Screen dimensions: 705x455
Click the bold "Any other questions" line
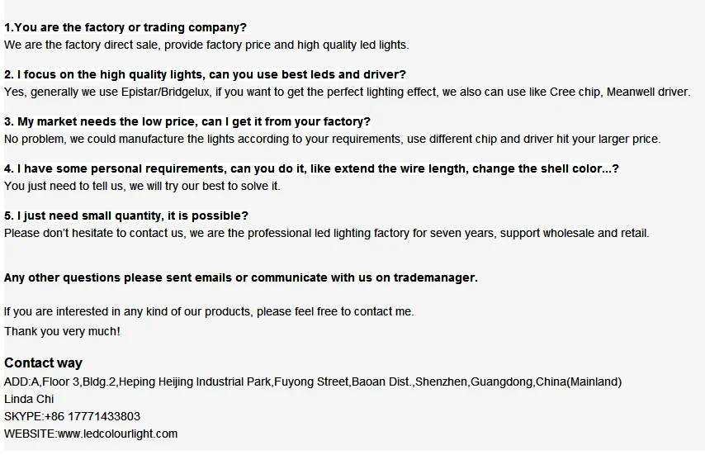coord(240,277)
